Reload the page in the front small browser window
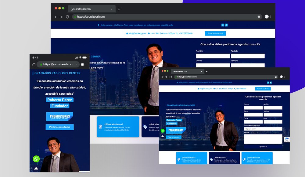This screenshot has height=177, width=305. [x=170, y=77]
